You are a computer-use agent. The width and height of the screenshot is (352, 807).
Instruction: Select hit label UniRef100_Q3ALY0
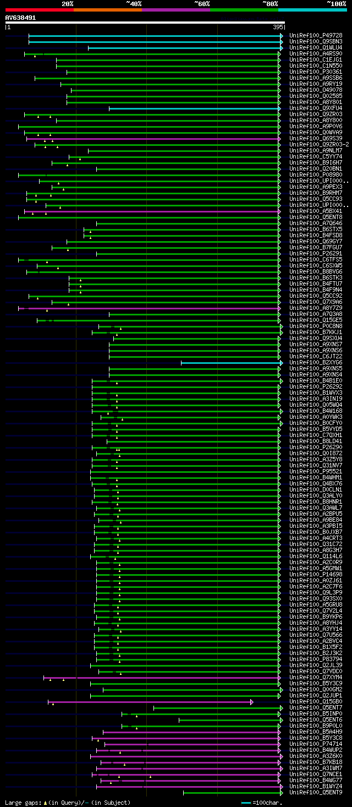coord(316,495)
